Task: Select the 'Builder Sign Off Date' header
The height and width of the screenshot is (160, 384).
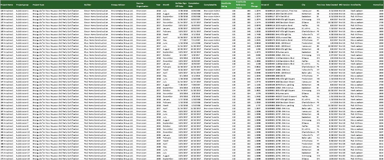Action: (181, 4)
